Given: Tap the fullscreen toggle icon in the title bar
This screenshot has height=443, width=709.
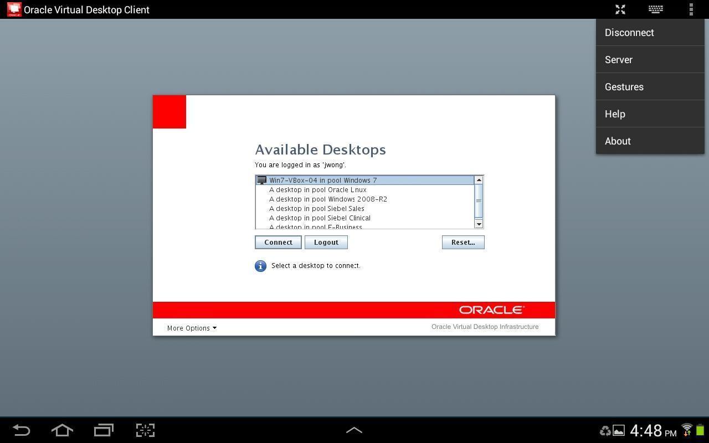Looking at the screenshot, I should click(x=620, y=9).
